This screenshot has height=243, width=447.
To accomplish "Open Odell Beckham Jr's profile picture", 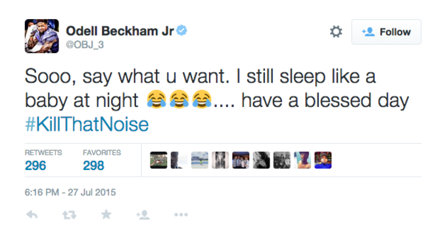I will [41, 36].
